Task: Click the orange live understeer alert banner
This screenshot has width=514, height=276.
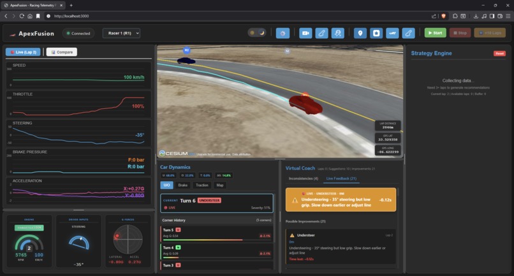Action: (341, 200)
